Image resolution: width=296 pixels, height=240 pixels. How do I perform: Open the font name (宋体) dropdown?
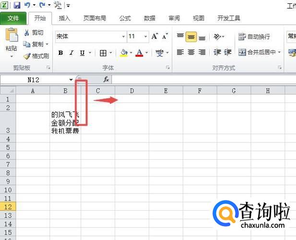point(123,37)
